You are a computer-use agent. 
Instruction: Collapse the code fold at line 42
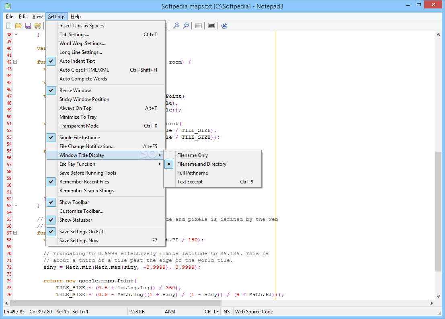(15, 62)
